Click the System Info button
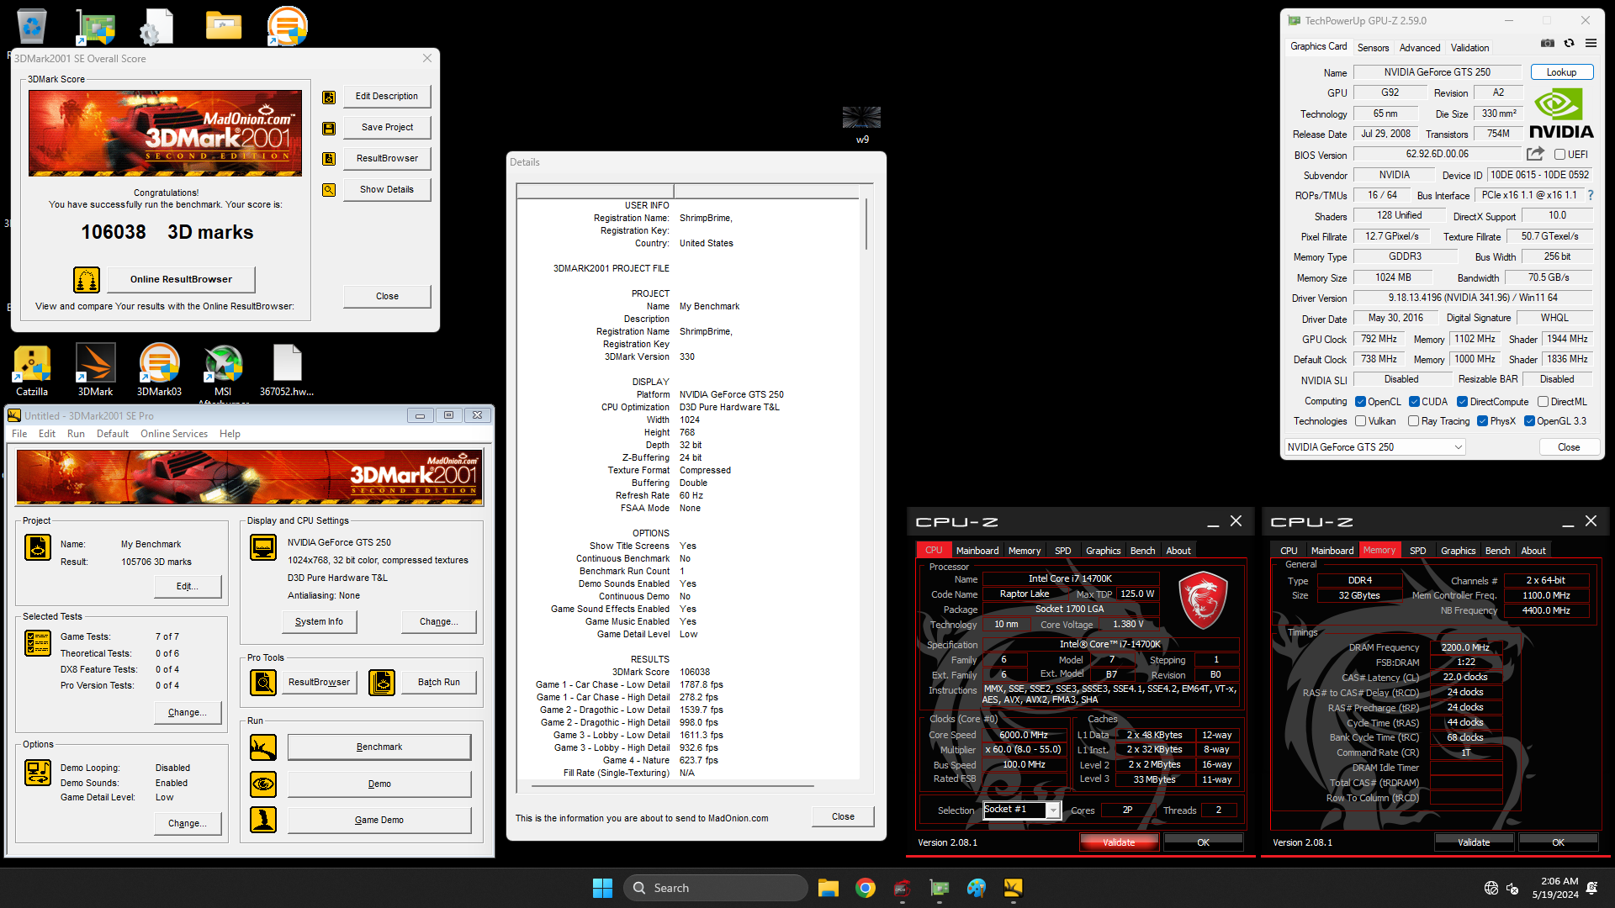 [x=319, y=622]
